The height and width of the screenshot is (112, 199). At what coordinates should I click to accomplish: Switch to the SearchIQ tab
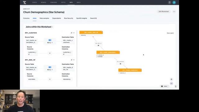93,18
